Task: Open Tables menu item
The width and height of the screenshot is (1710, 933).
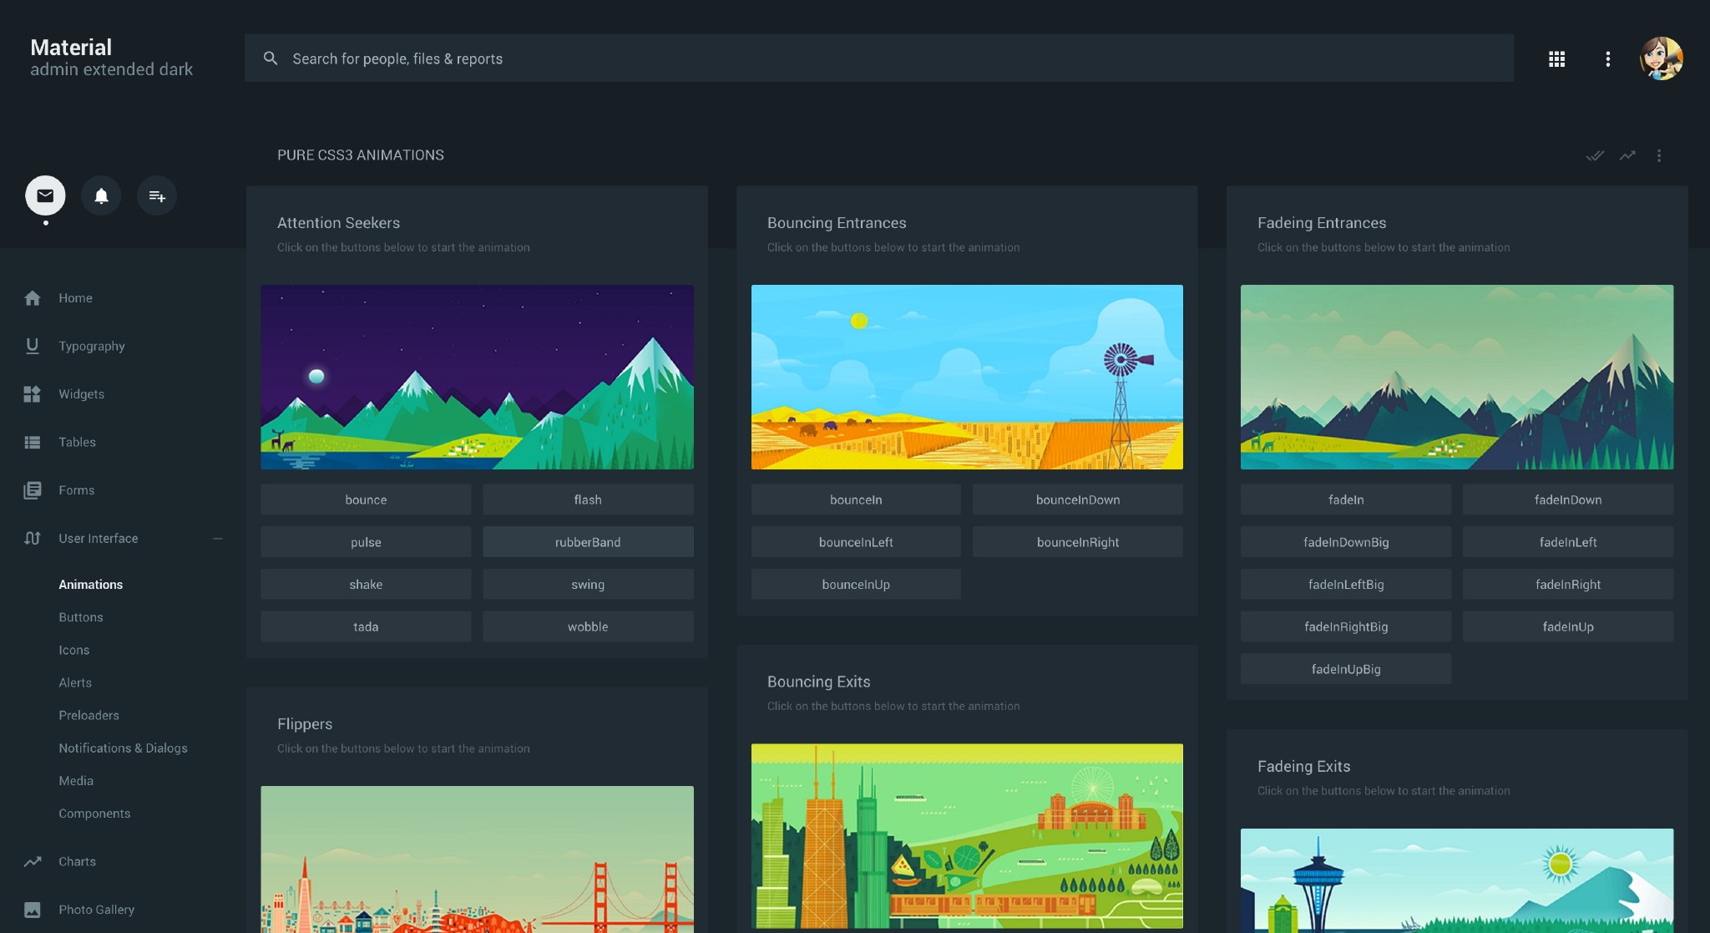Action: [77, 442]
